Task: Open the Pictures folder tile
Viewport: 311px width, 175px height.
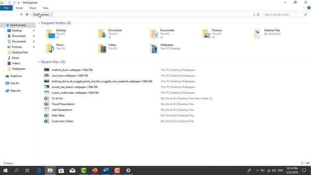Action: pos(212,34)
